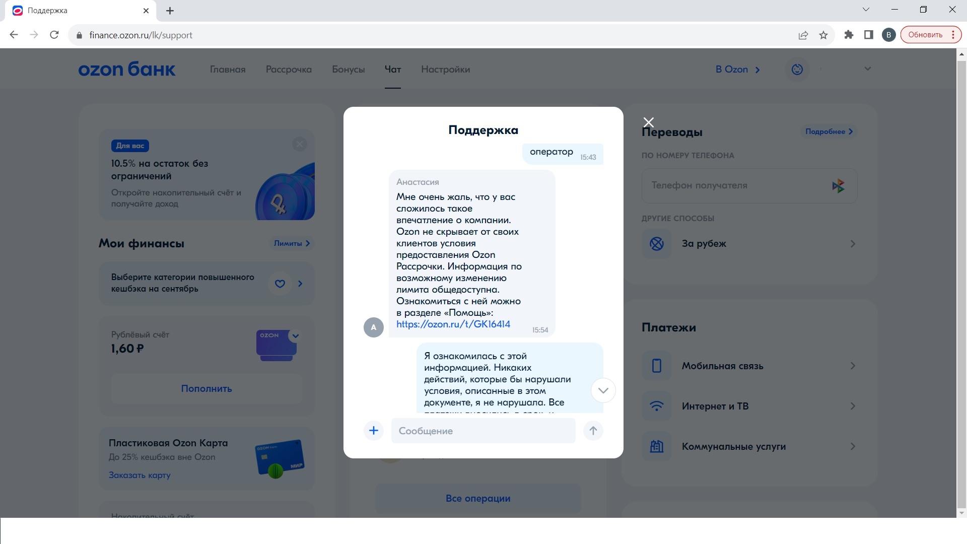This screenshot has width=967, height=544.
Task: Dismiss the 10.5% на остаток promo banner
Action: (x=300, y=145)
